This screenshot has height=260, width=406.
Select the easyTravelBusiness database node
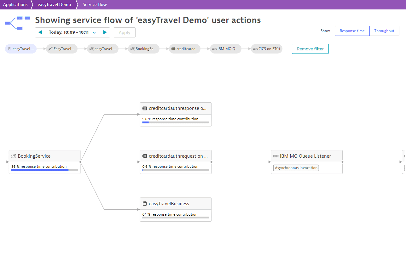click(x=176, y=209)
